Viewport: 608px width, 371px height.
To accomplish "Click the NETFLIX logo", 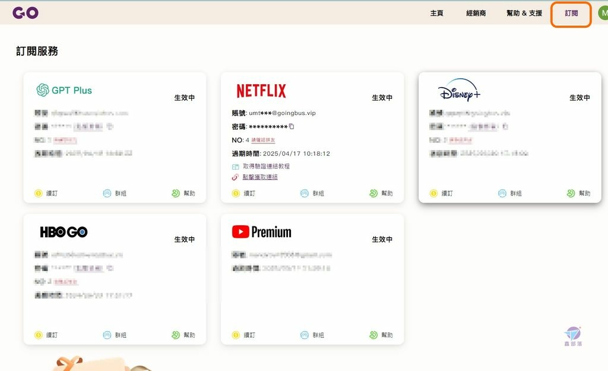I will [x=261, y=91].
